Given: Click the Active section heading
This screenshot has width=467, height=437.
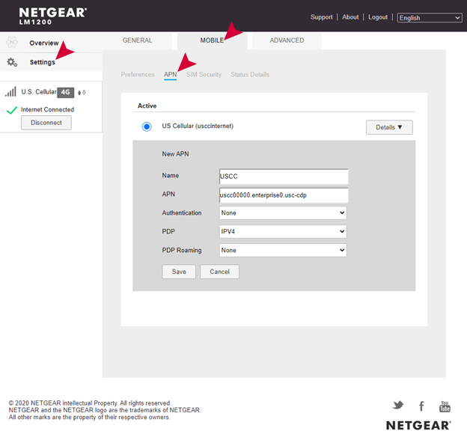Looking at the screenshot, I should (147, 106).
